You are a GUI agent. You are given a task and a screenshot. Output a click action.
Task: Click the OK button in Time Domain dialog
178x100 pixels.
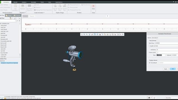pyautogui.click(x=173, y=69)
